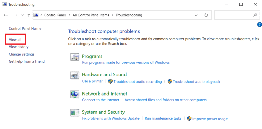This screenshot has width=262, height=129.
Task: Open the System and Security heading
Action: point(103,112)
